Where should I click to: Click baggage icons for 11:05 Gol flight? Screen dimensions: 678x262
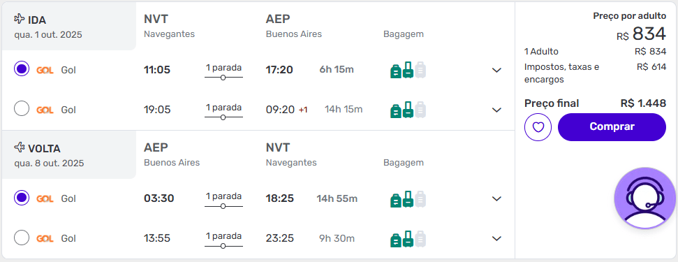click(x=408, y=70)
